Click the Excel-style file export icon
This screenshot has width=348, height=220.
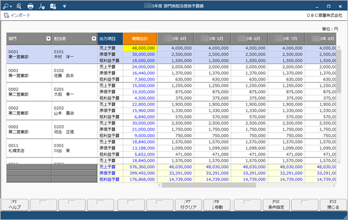pos(53,6)
